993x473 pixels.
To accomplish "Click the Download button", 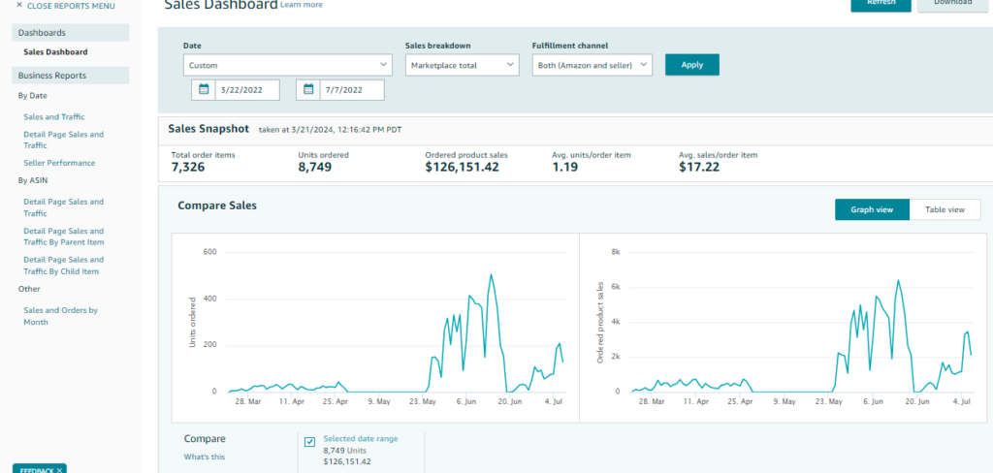I will pyautogui.click(x=952, y=4).
